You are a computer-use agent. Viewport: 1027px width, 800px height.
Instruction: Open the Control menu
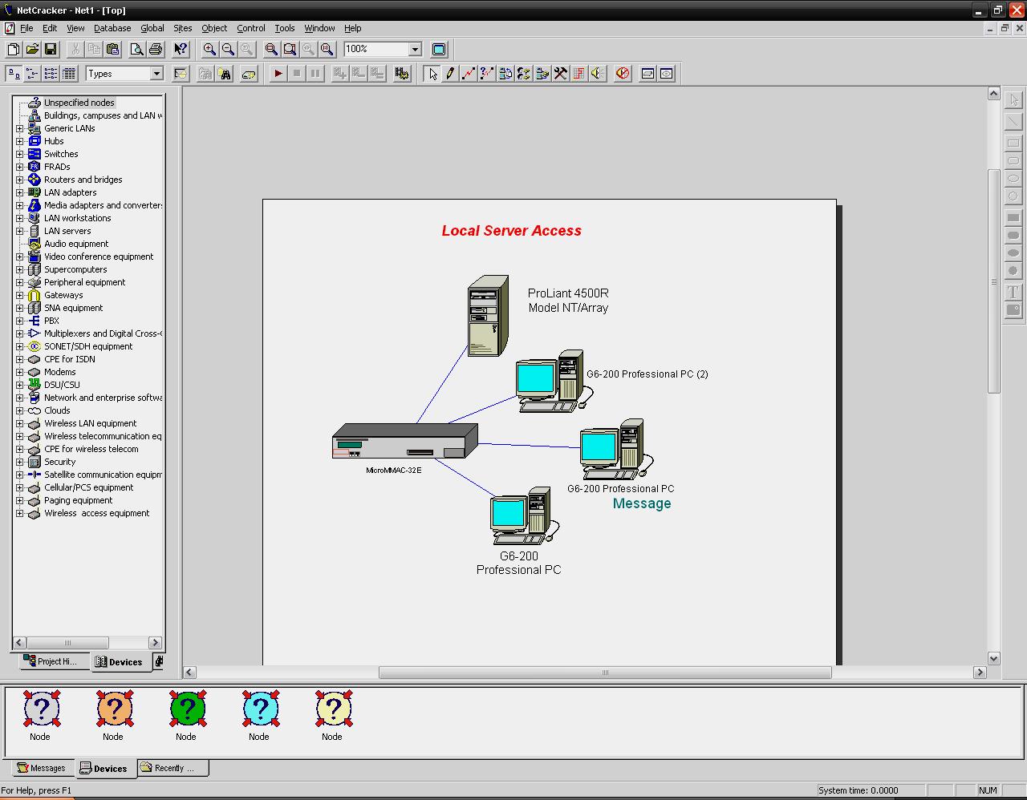(x=251, y=28)
